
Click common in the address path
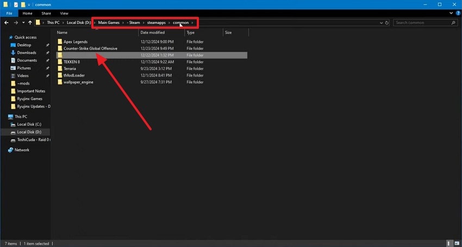point(180,23)
